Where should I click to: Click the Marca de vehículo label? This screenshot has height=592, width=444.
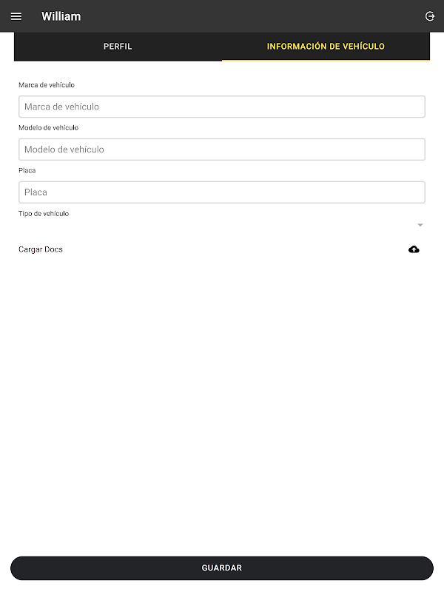pos(47,85)
